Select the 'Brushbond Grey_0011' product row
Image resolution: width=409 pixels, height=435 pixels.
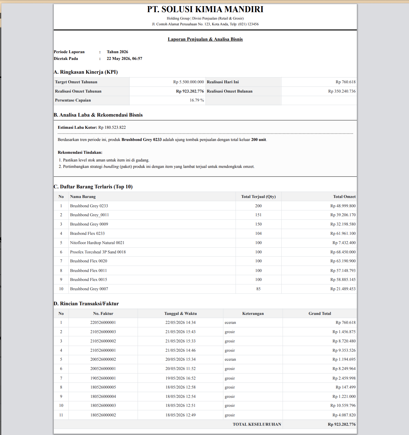[x=205, y=215]
